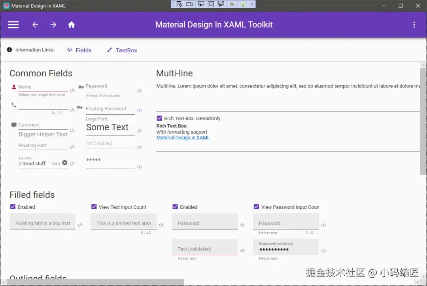427x286 pixels.
Task: Open the three-dot overflow menu
Action: 414,25
